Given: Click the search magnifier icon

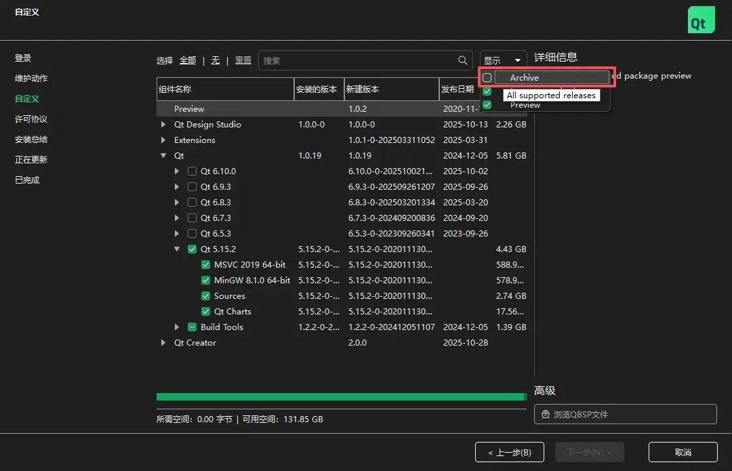Looking at the screenshot, I should (463, 60).
